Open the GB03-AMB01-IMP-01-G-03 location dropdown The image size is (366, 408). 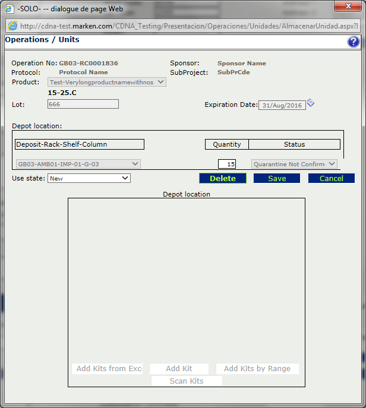click(x=78, y=164)
